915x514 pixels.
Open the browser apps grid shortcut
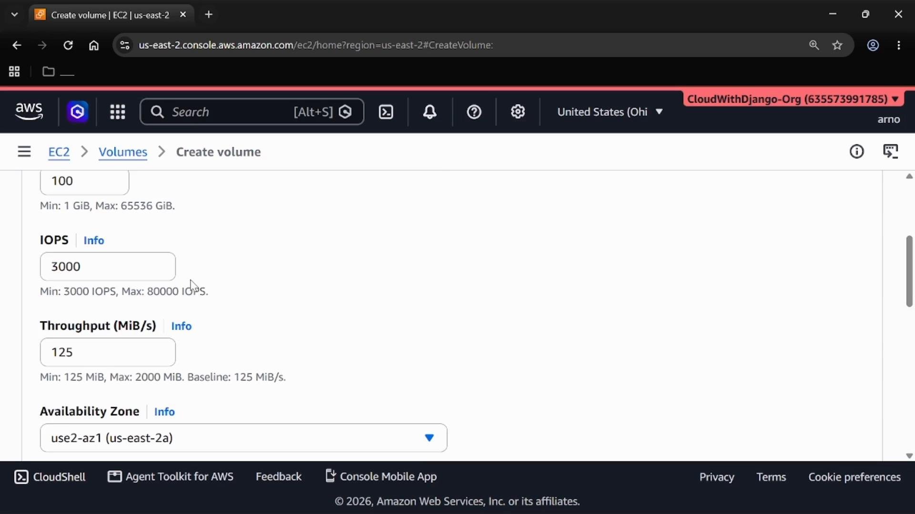pos(14,71)
